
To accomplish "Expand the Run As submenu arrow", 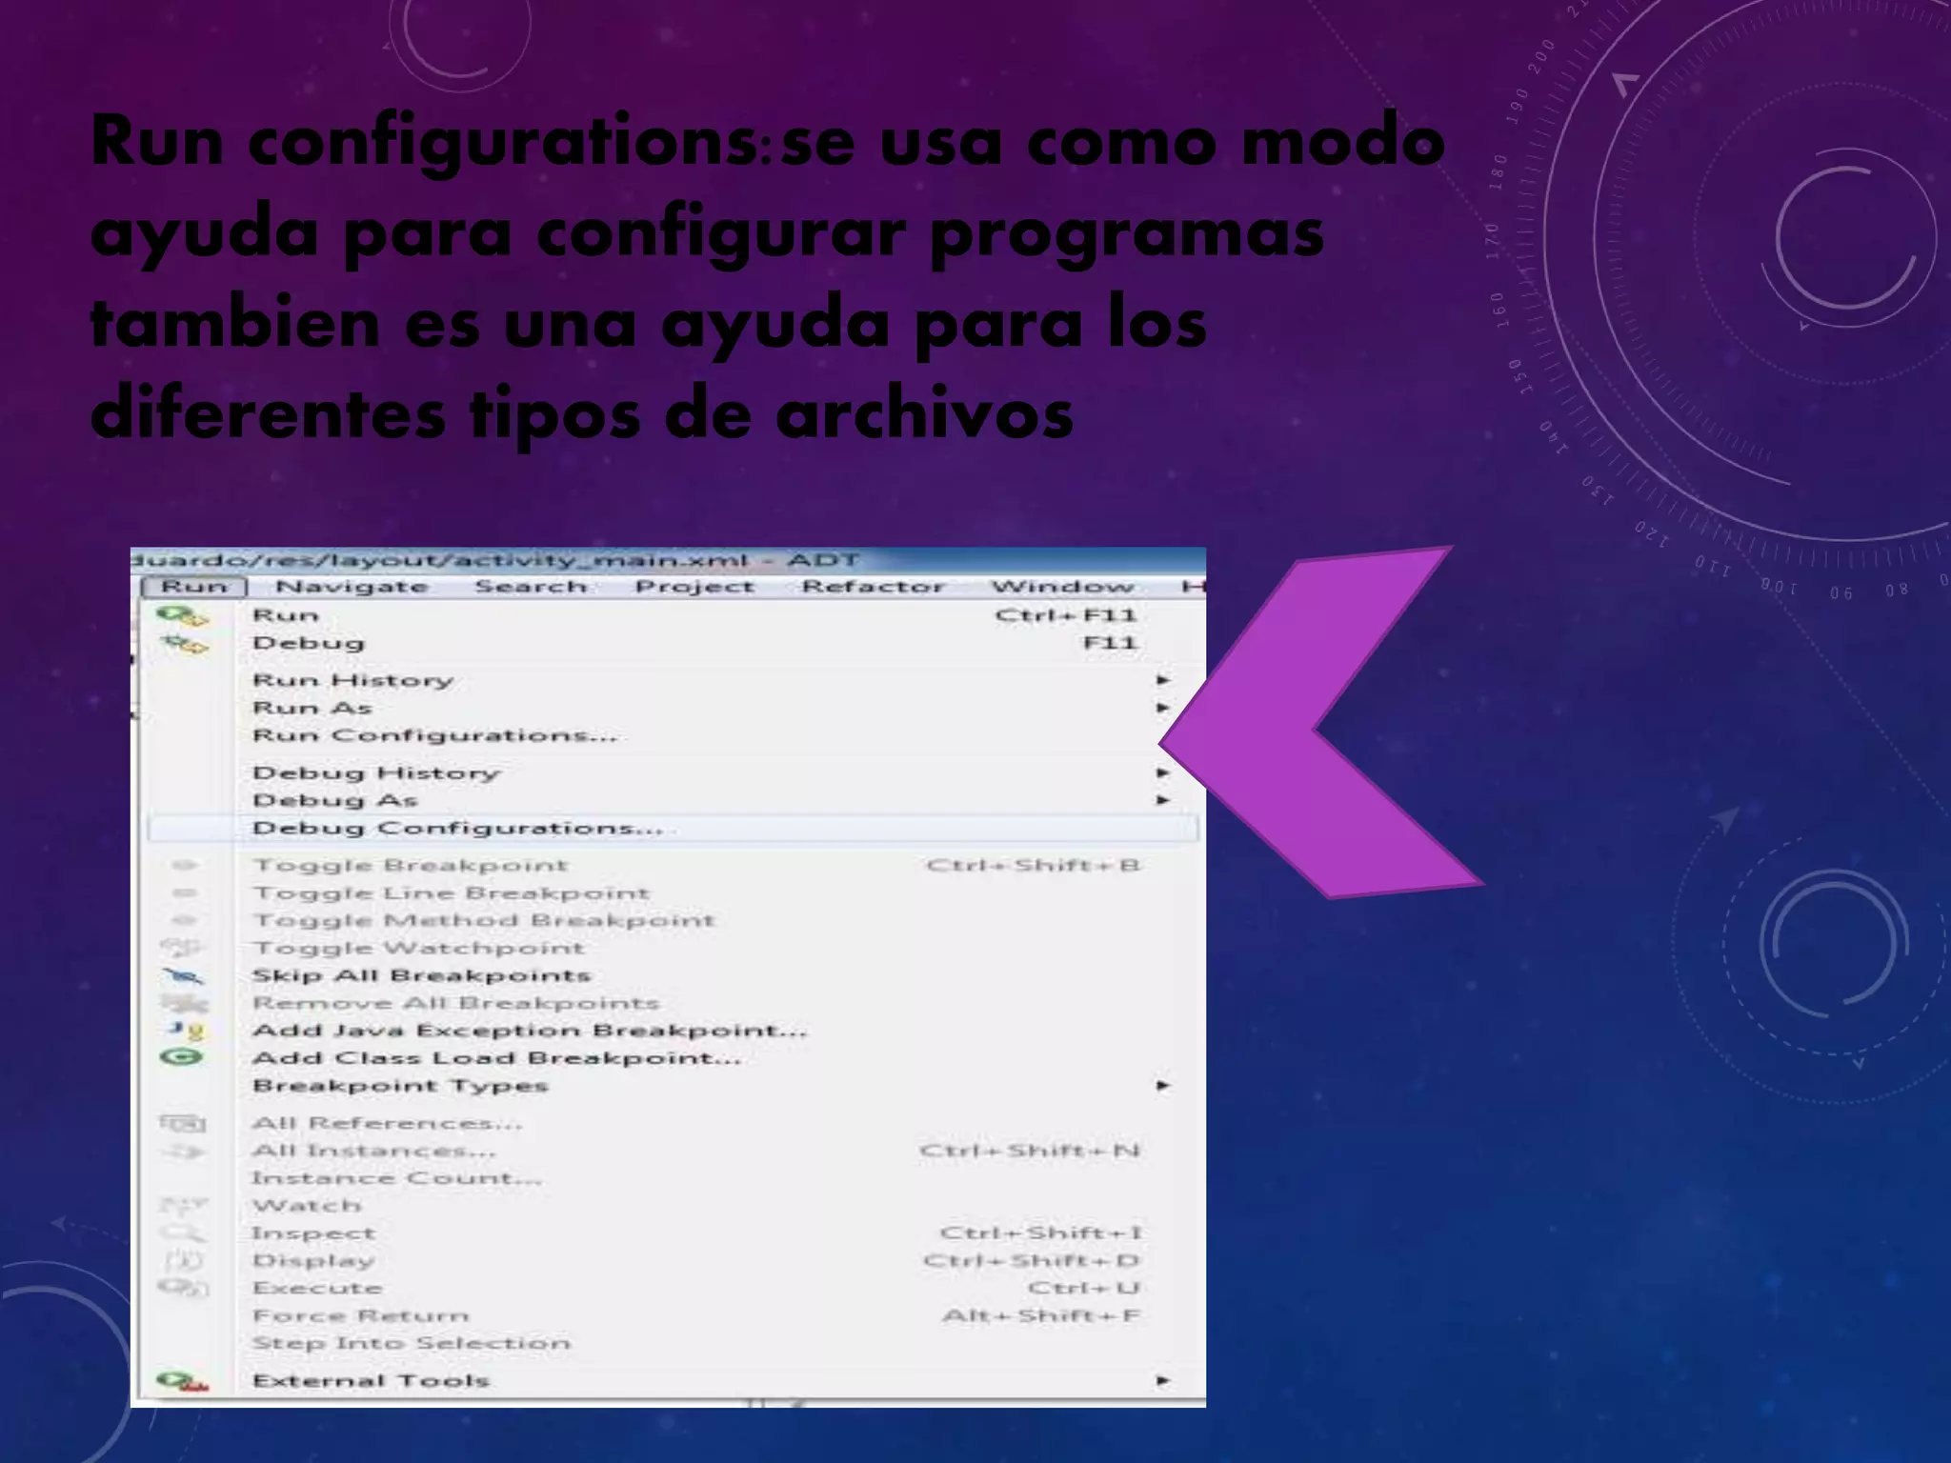I will 1162,708.
